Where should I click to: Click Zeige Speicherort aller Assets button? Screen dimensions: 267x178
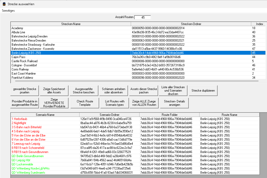(x=54, y=91)
